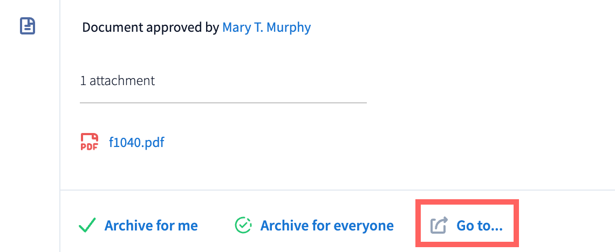Select the Archive for me text
This screenshot has width=615, height=252.
[x=151, y=225]
